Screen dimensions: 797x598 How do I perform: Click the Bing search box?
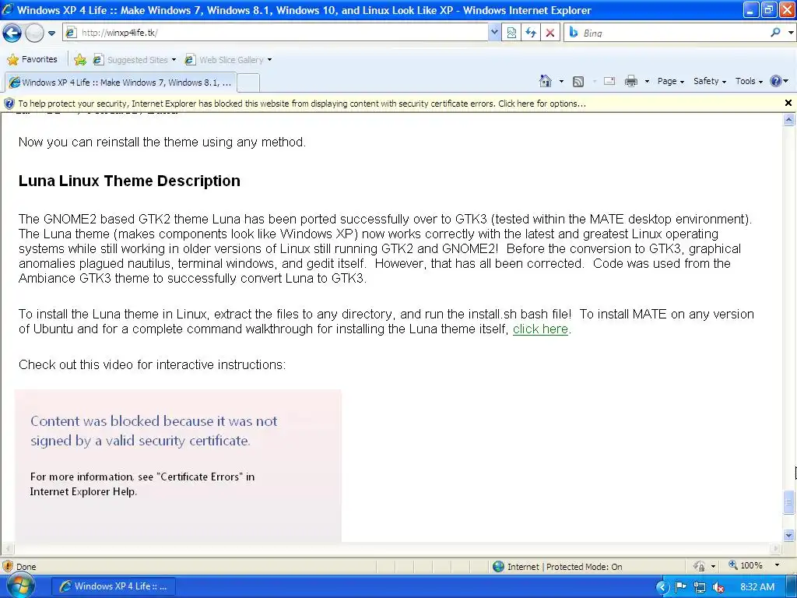tap(673, 33)
